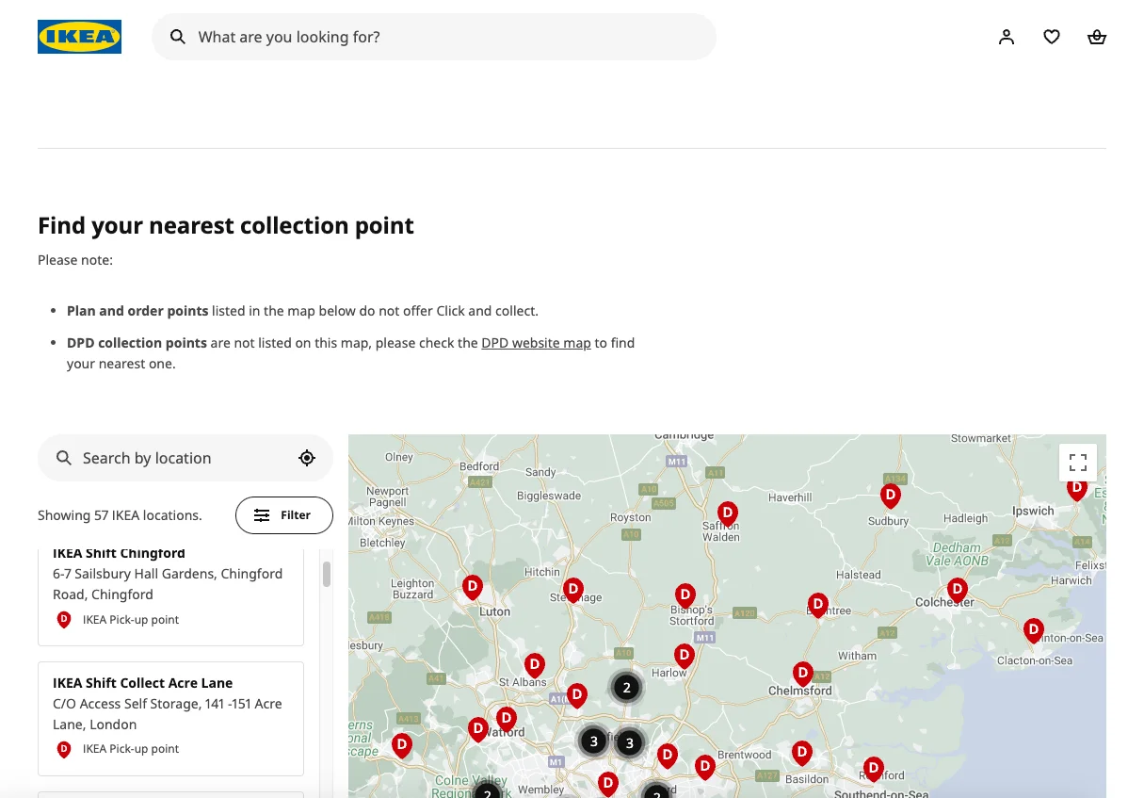The height and width of the screenshot is (798, 1144).
Task: Click the map pin at Braintree
Action: coord(818,604)
